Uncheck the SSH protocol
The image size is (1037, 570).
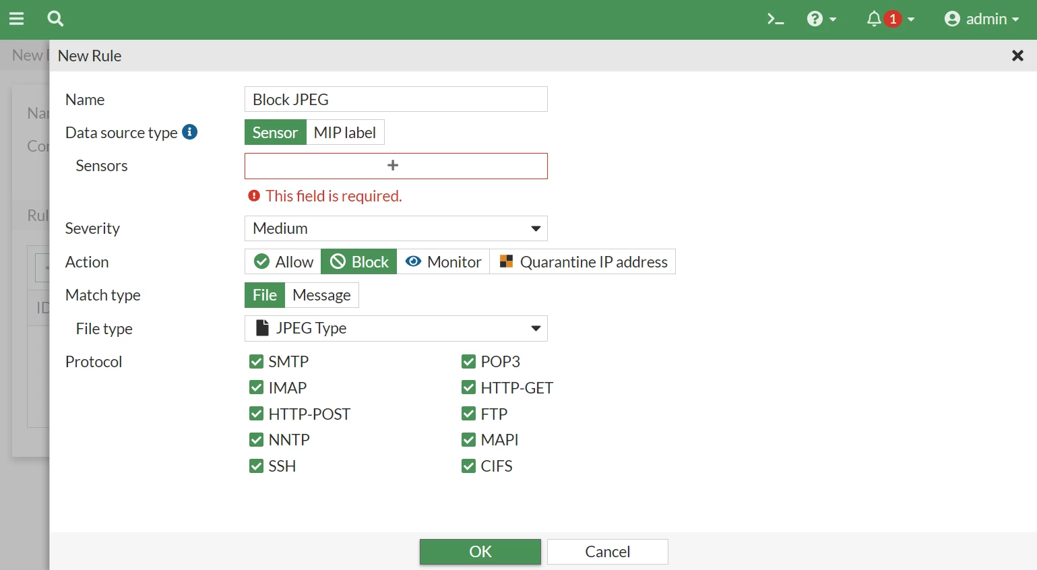click(256, 466)
